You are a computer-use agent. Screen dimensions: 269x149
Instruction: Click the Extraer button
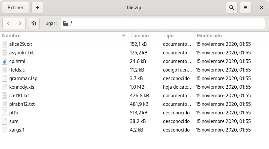(16, 8)
